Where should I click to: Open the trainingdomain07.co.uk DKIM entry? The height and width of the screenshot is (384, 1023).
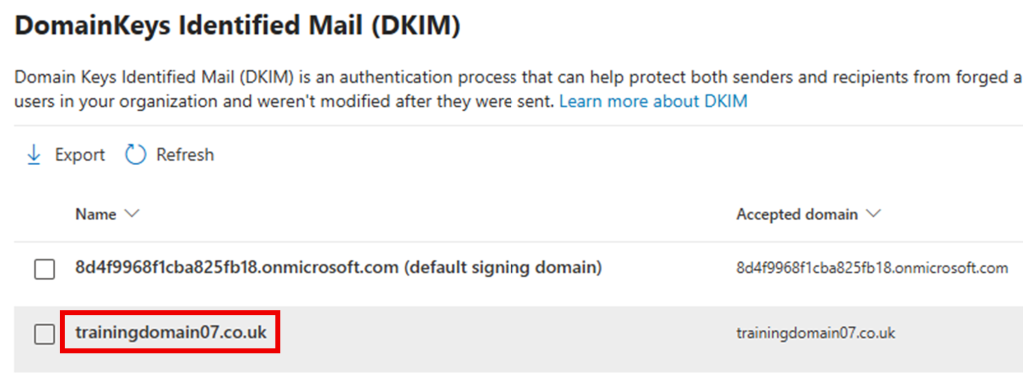point(171,332)
